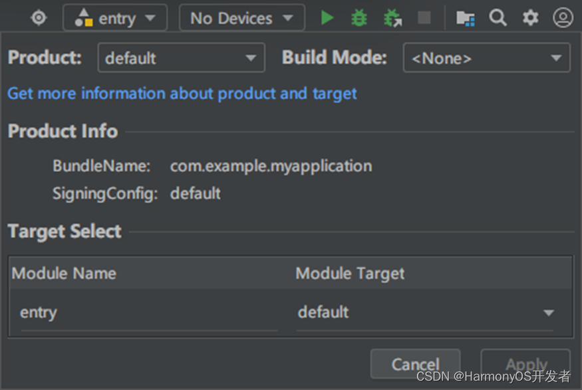Open the No Devices selector dropdown

[x=242, y=18]
